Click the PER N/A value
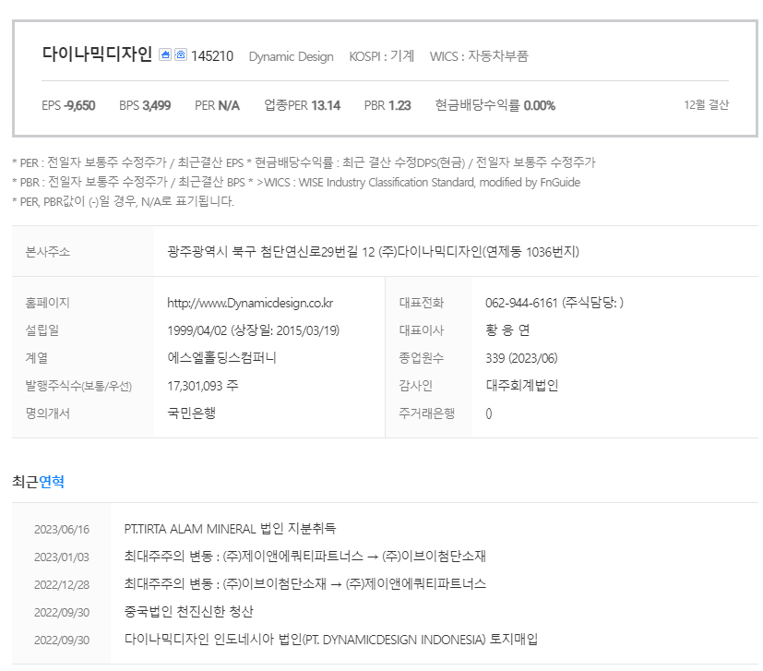Image resolution: width=763 pixels, height=671 pixels. pyautogui.click(x=217, y=105)
